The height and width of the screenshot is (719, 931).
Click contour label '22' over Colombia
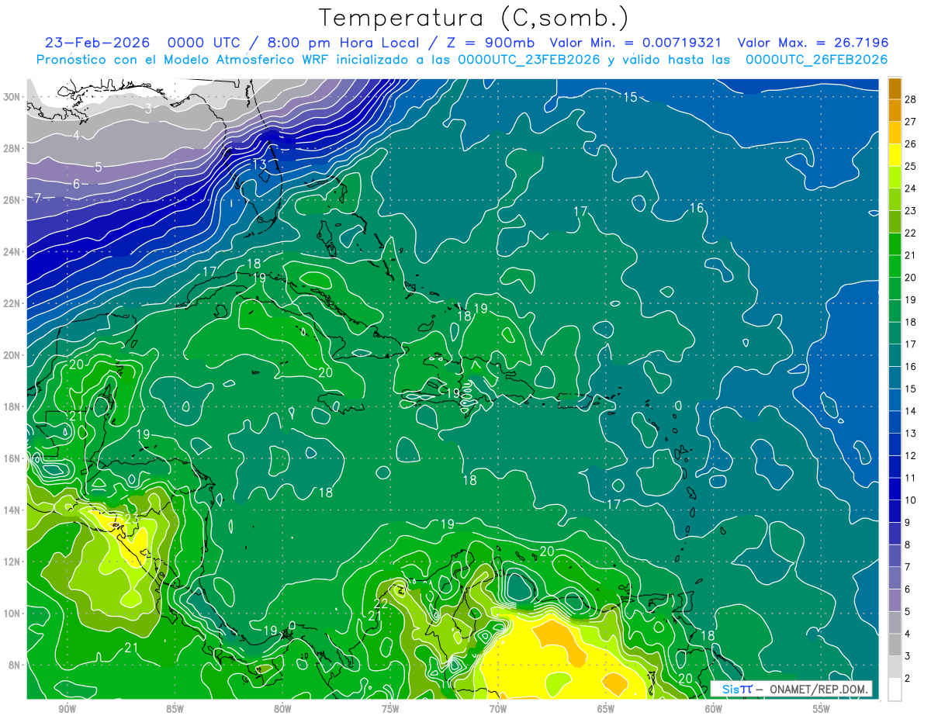tap(381, 603)
